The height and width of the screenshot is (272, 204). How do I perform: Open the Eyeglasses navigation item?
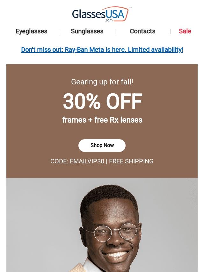pos(31,31)
